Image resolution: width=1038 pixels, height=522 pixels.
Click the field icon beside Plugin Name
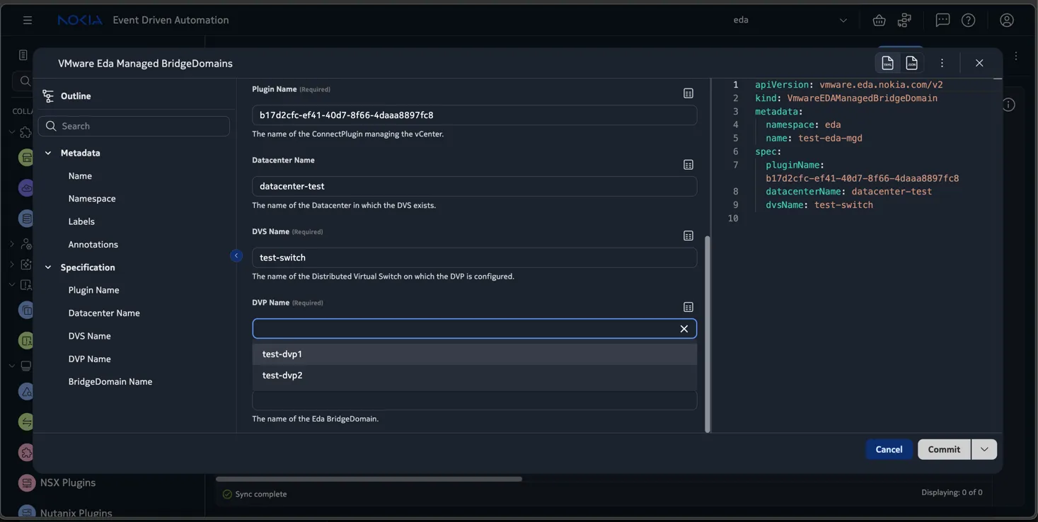(x=688, y=93)
